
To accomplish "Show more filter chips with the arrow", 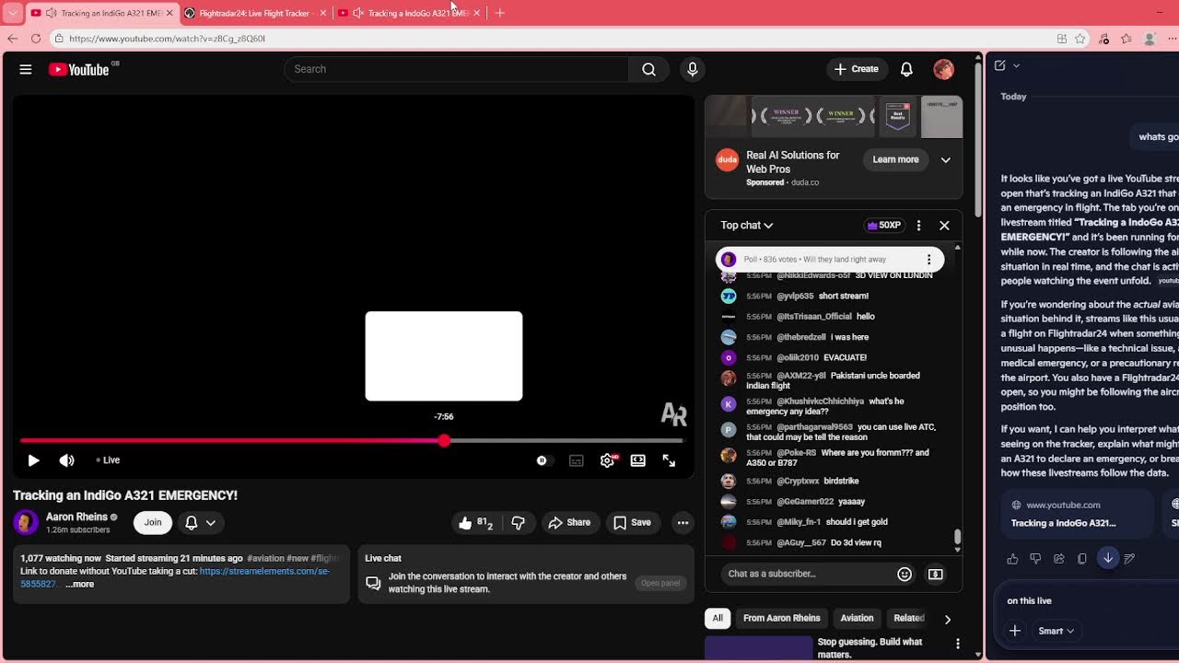I will (947, 620).
